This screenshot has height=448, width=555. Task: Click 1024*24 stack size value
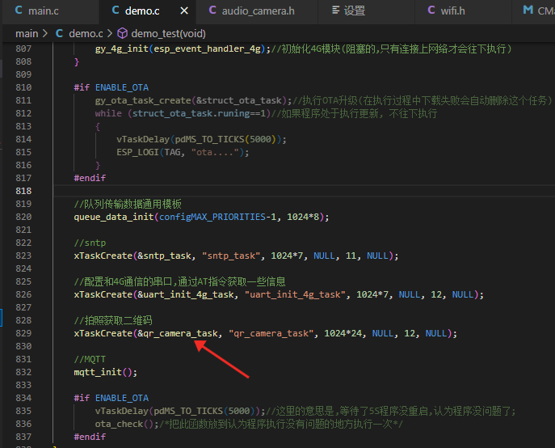tap(343, 333)
